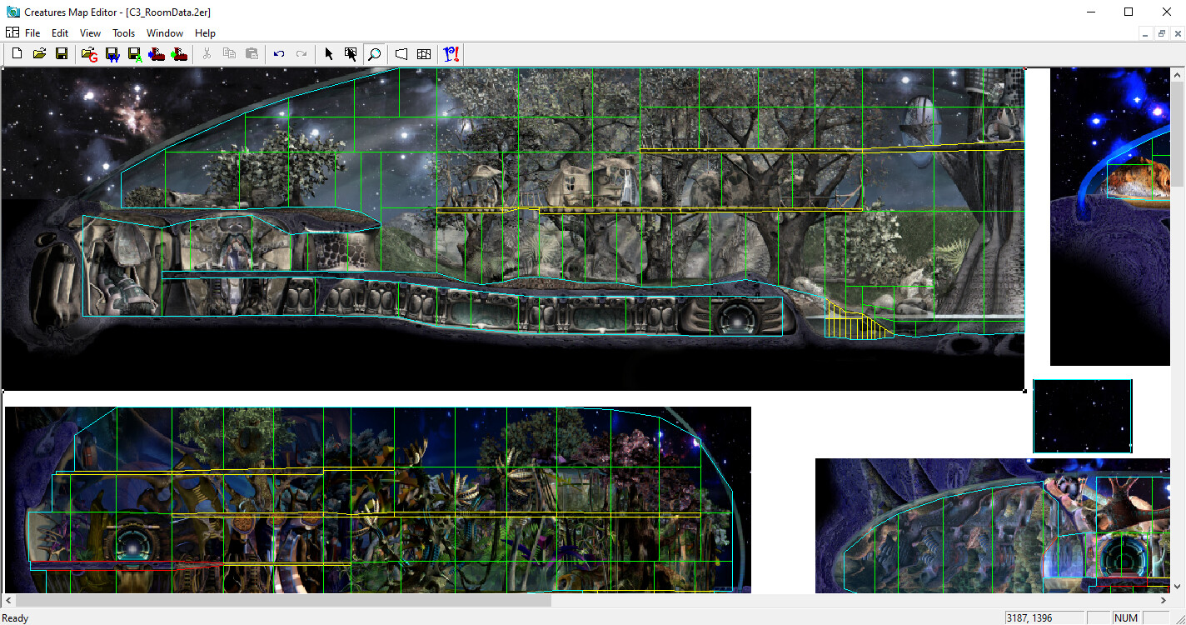1186x625 pixels.
Task: Save using the A disk icon
Action: click(x=134, y=53)
